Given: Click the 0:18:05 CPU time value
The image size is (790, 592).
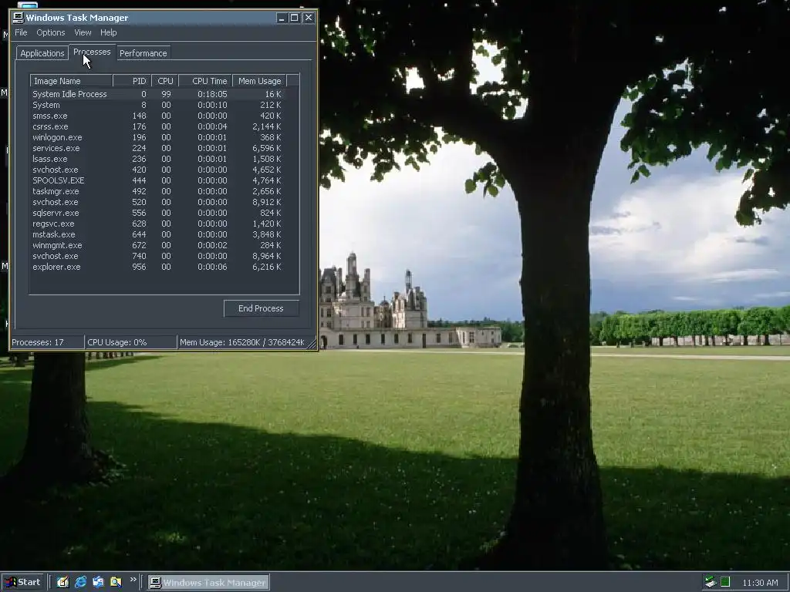Looking at the screenshot, I should point(212,94).
